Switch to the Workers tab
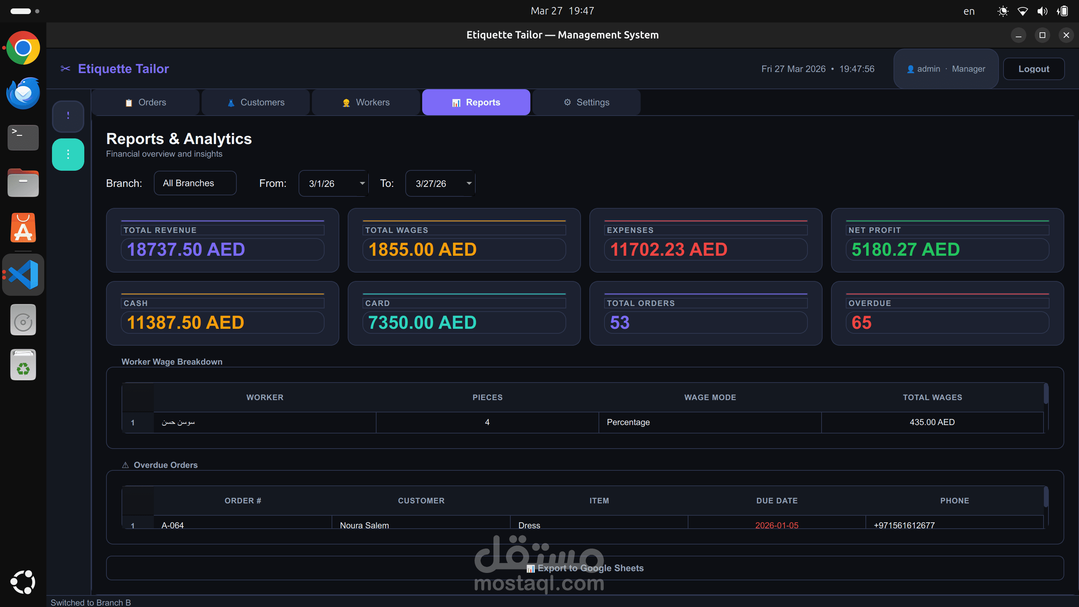This screenshot has height=607, width=1079. click(x=366, y=102)
